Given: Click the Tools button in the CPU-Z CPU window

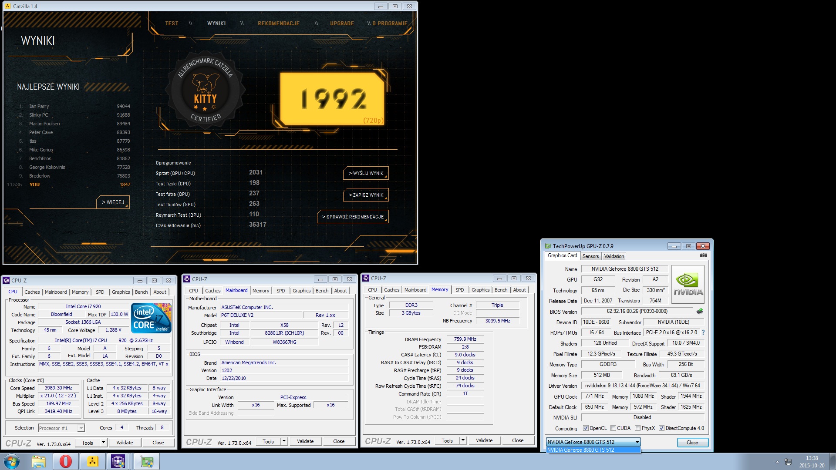Looking at the screenshot, I should click(88, 443).
